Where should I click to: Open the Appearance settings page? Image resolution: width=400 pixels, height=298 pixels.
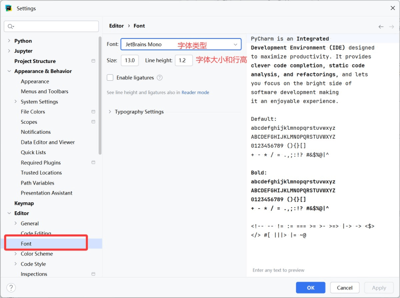tap(35, 81)
